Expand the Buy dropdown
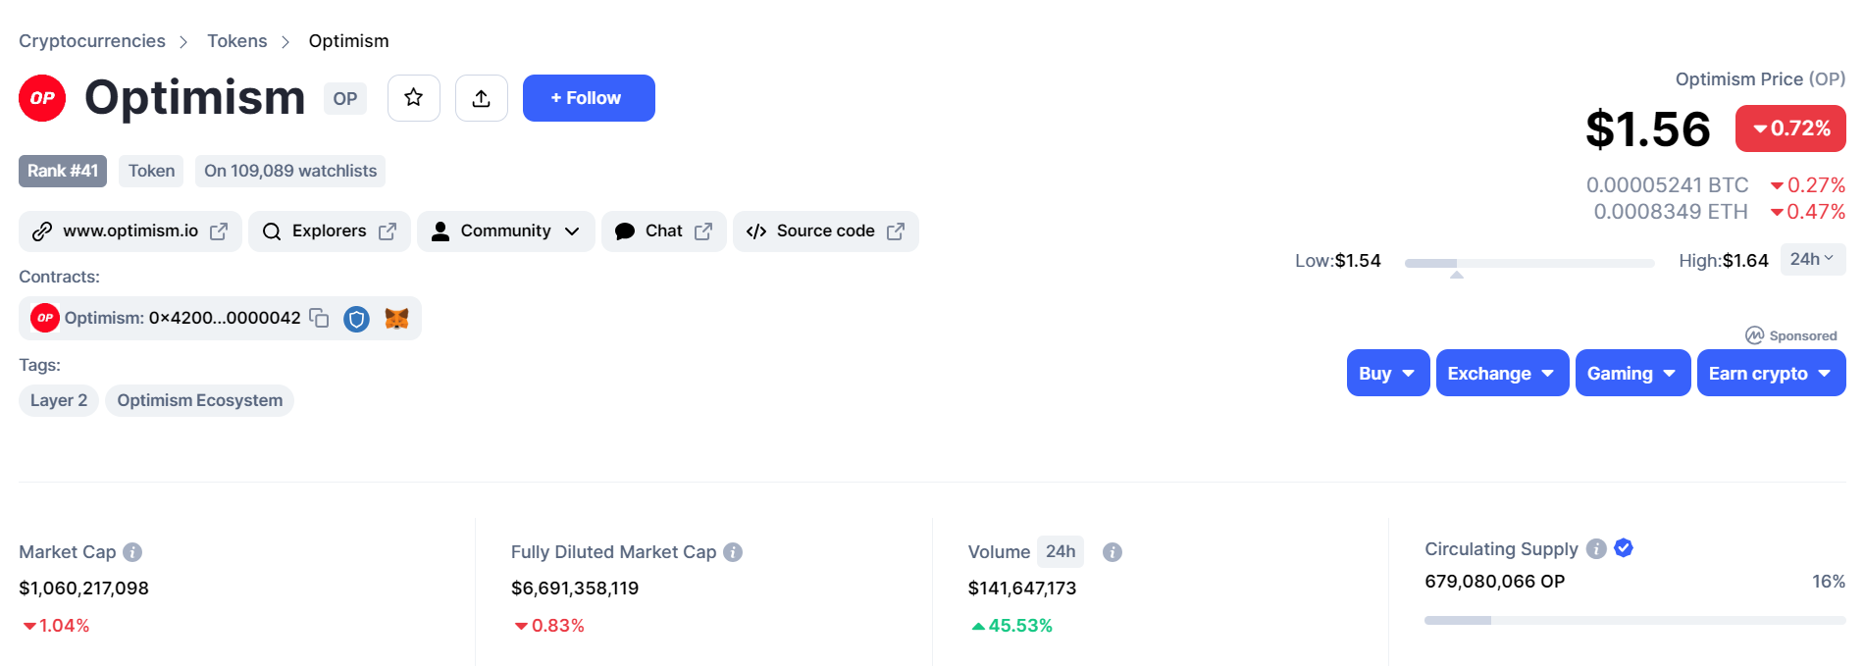Image resolution: width=1864 pixels, height=666 pixels. (1388, 373)
